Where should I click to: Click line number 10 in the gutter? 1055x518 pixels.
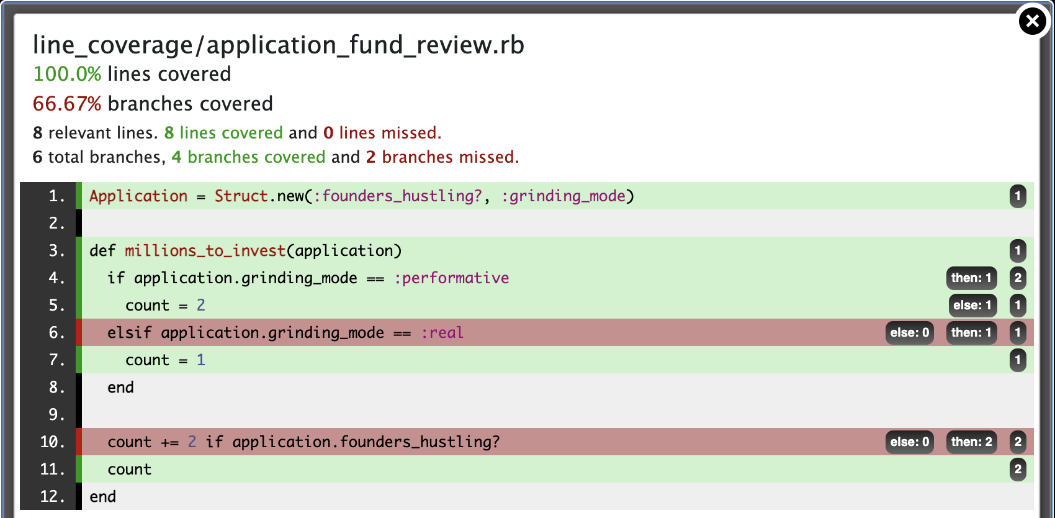pos(53,442)
